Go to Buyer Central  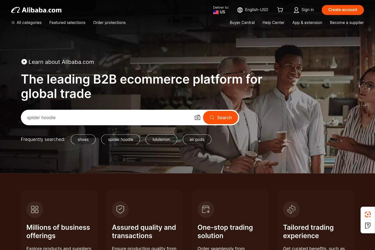click(242, 22)
